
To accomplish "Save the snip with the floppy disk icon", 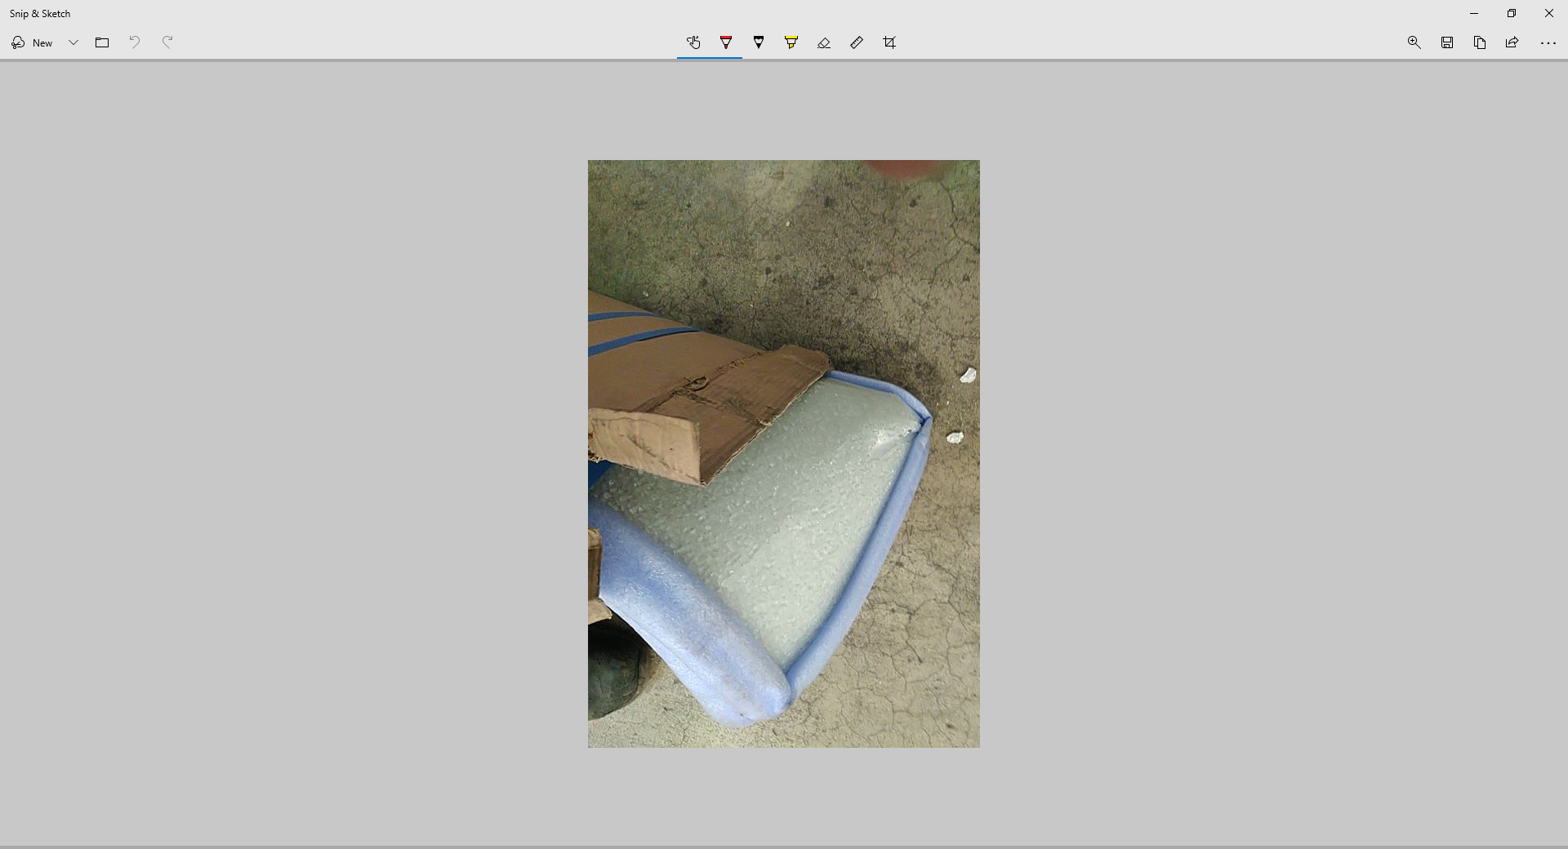I will point(1447,42).
